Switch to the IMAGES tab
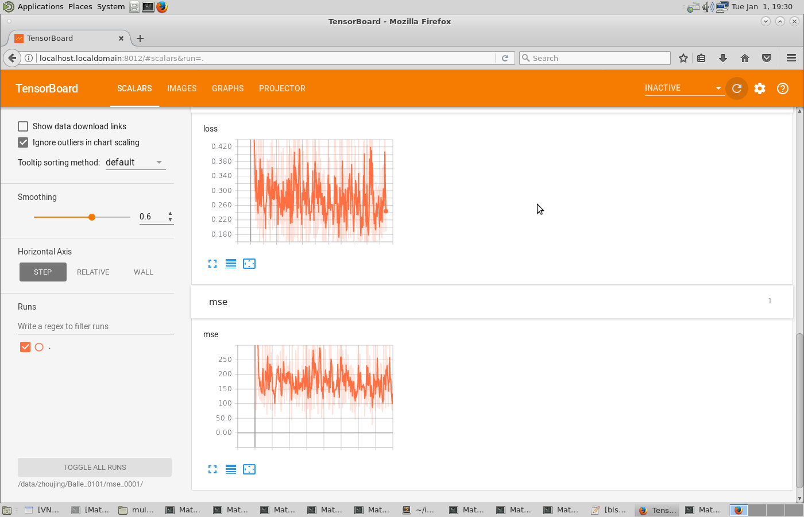The height and width of the screenshot is (517, 804). tap(181, 88)
